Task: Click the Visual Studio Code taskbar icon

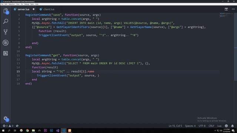Action: click(x=64, y=130)
